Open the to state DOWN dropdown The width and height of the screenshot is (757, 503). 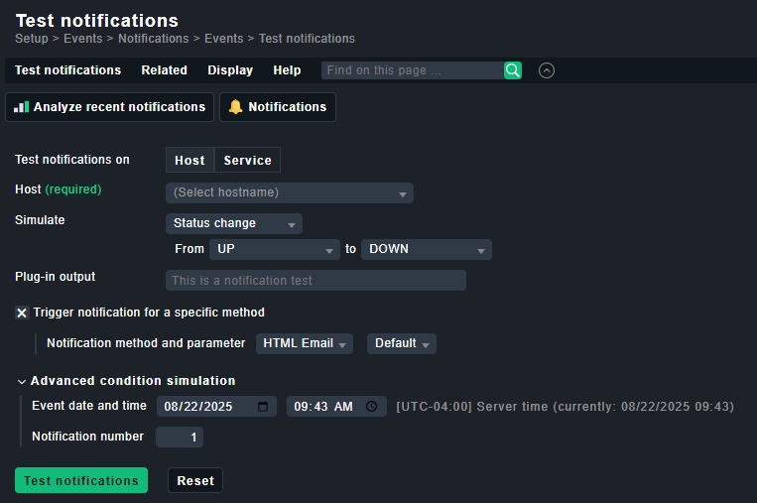point(426,250)
